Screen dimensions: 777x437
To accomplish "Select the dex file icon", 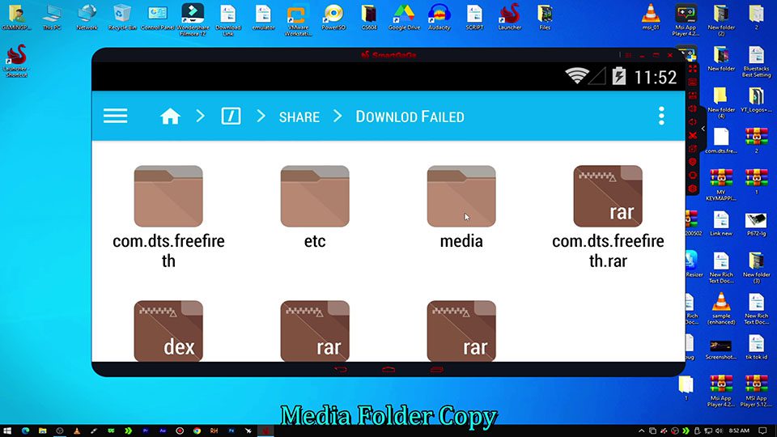I will click(168, 331).
